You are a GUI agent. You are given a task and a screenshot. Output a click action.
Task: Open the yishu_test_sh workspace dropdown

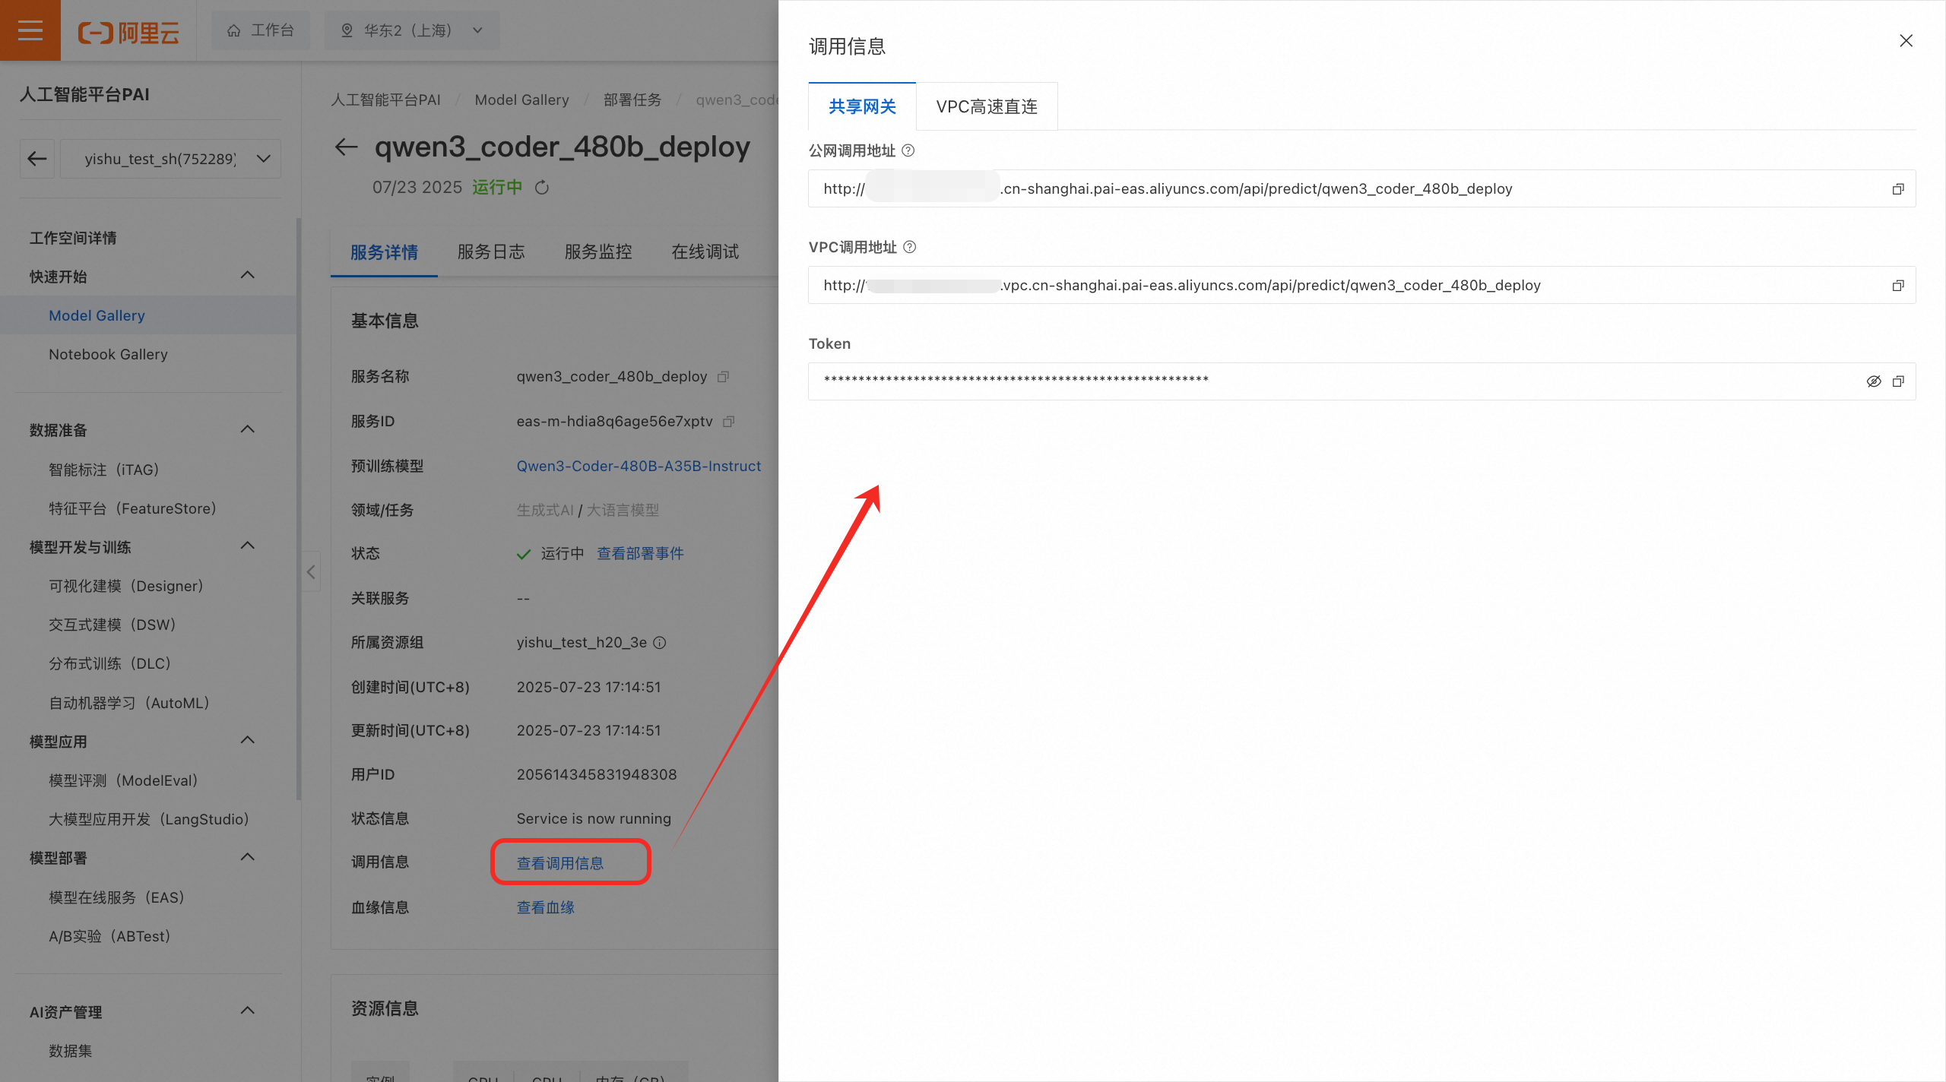[x=171, y=159]
